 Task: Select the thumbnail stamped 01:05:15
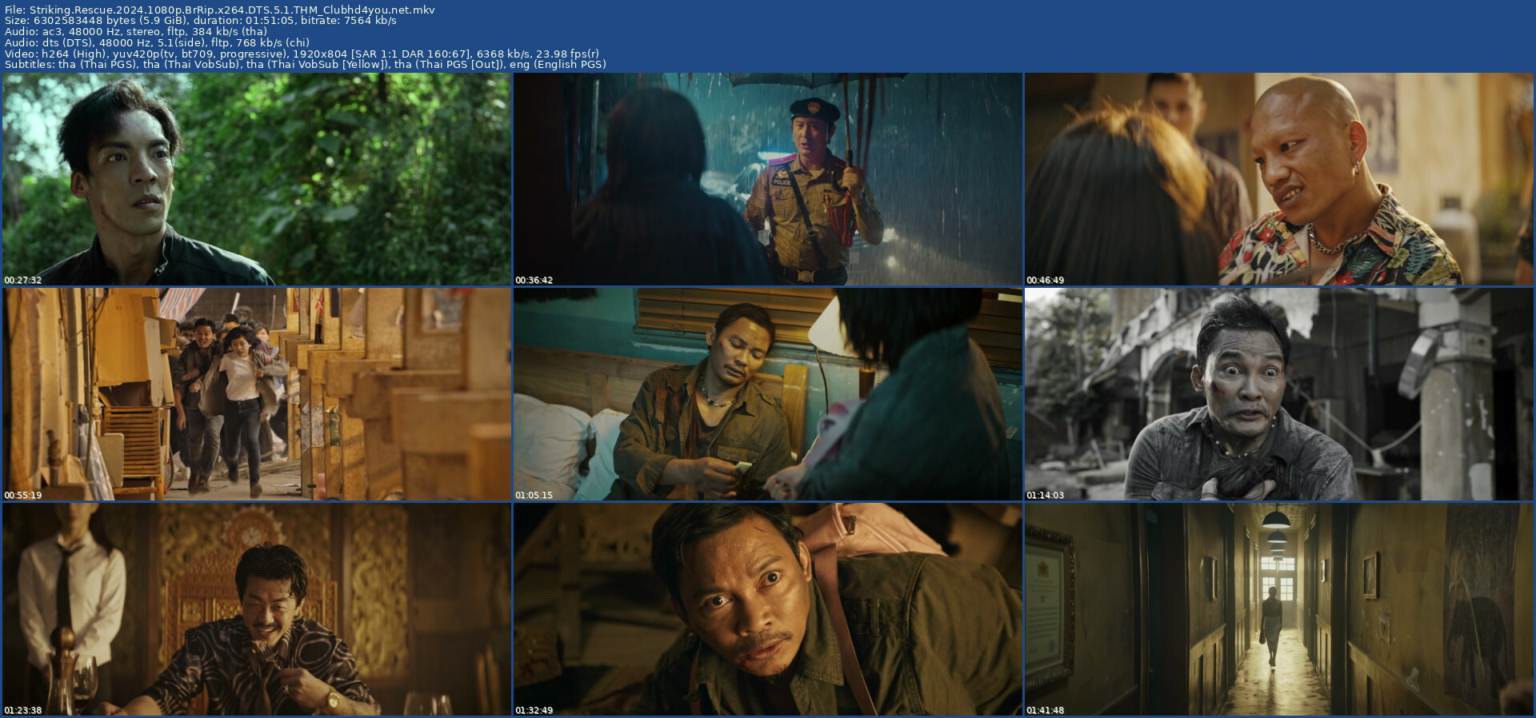coord(768,394)
